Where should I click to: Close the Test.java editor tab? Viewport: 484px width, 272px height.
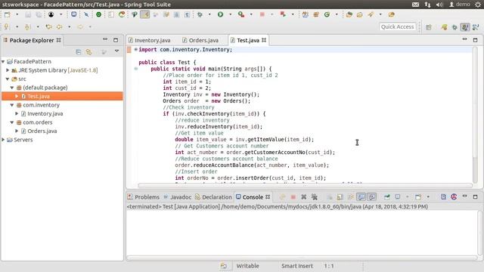264,40
